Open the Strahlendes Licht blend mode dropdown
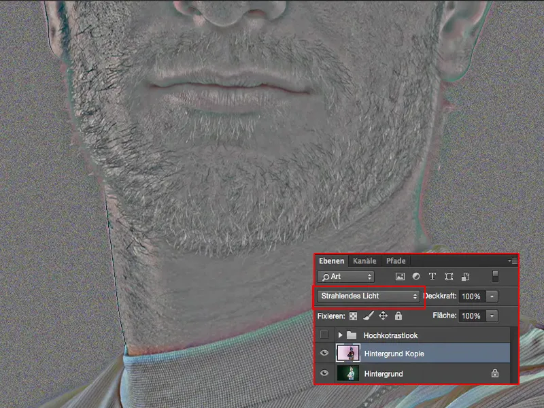 click(x=369, y=296)
